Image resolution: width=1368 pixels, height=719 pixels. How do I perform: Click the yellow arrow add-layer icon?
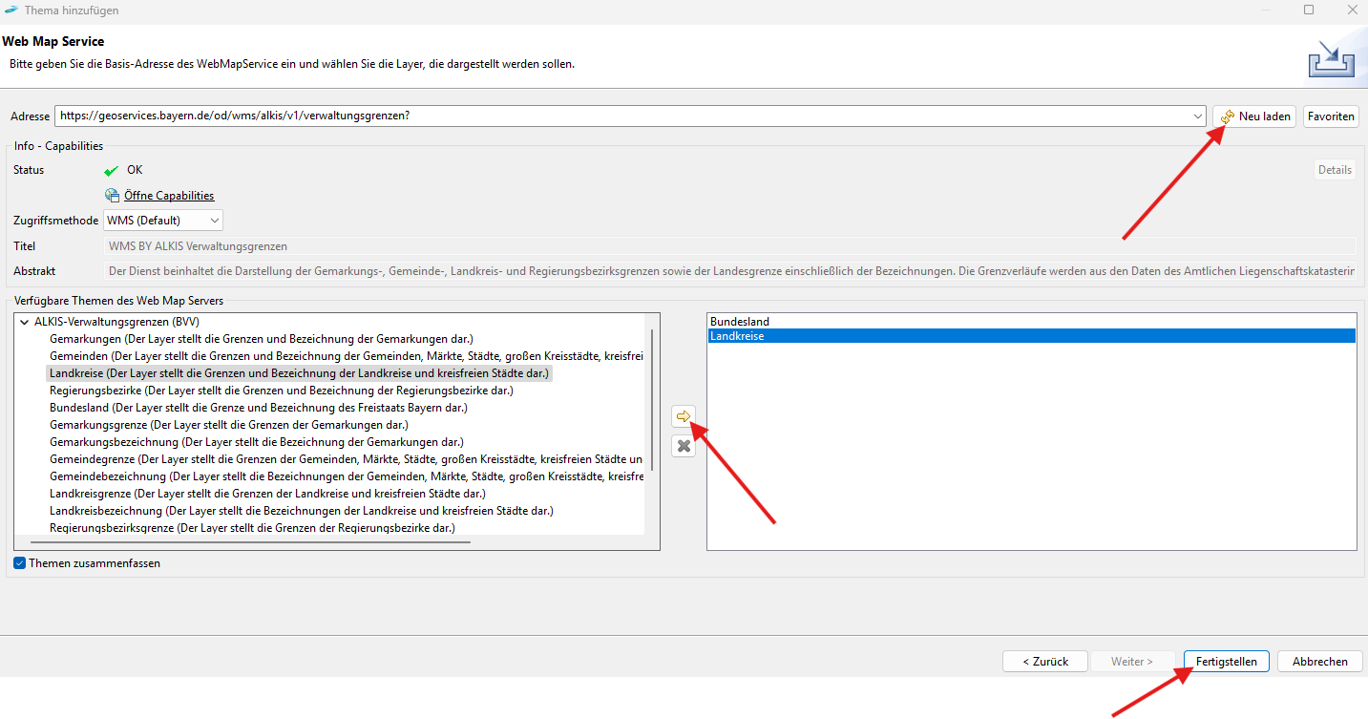pos(683,416)
